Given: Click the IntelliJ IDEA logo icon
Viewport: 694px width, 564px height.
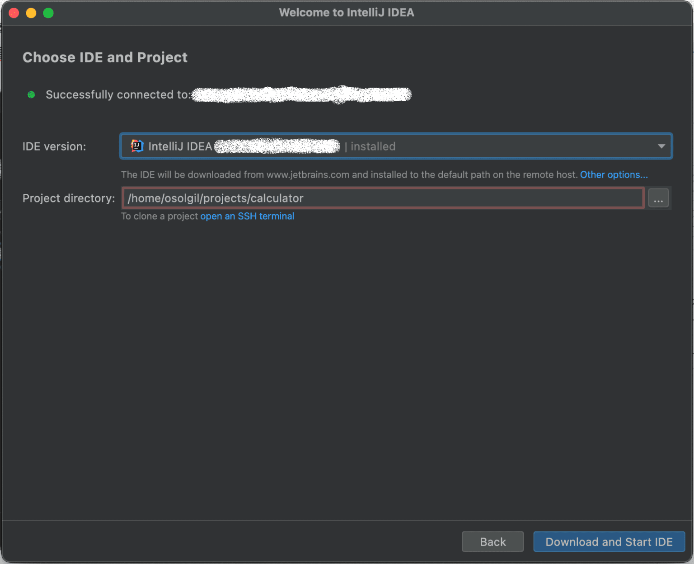Looking at the screenshot, I should [x=136, y=146].
